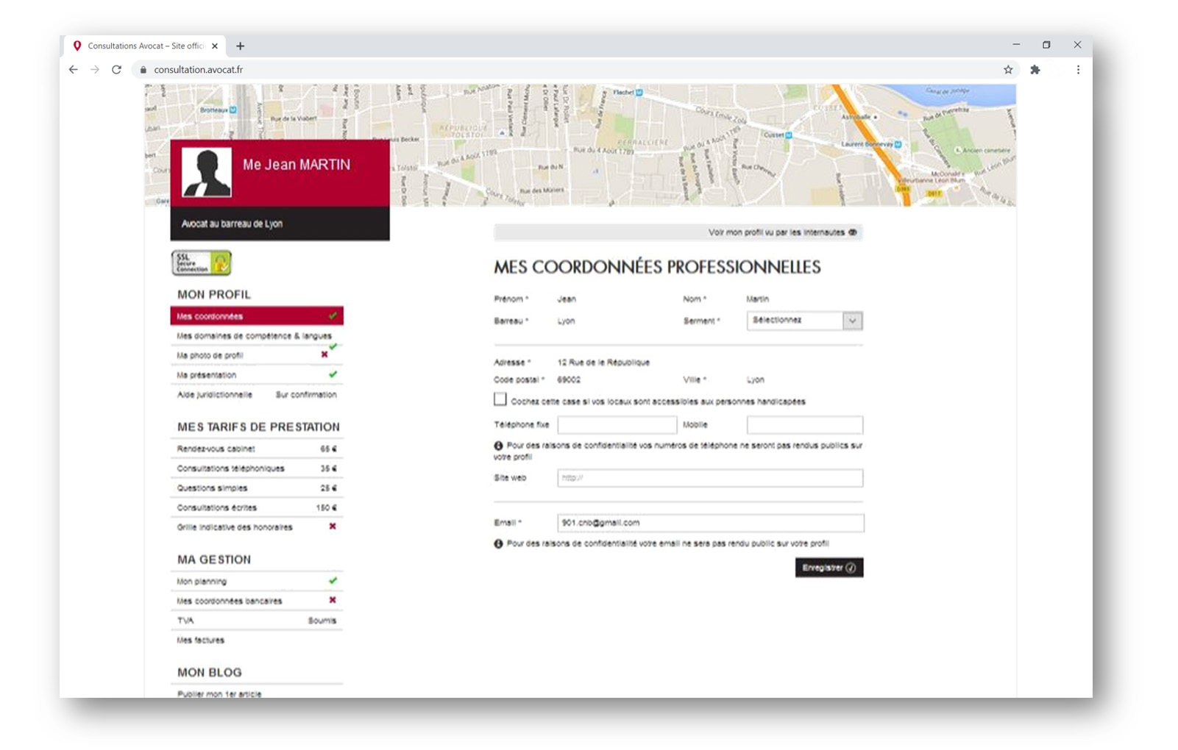Open the Serment Sélectionnez dropdown

(804, 321)
